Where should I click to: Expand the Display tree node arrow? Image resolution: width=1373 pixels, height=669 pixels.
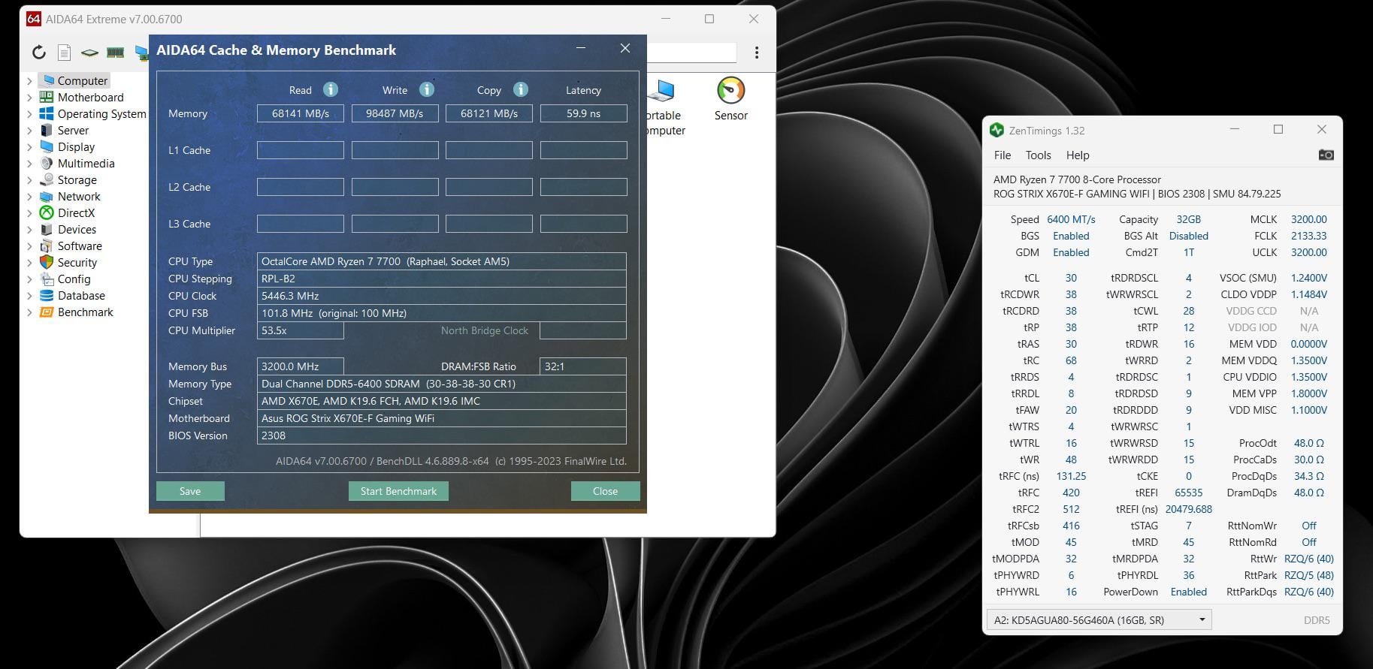29,146
